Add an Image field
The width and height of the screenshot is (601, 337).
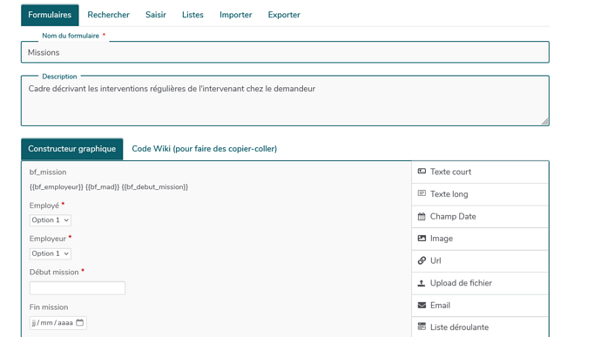pyautogui.click(x=480, y=239)
